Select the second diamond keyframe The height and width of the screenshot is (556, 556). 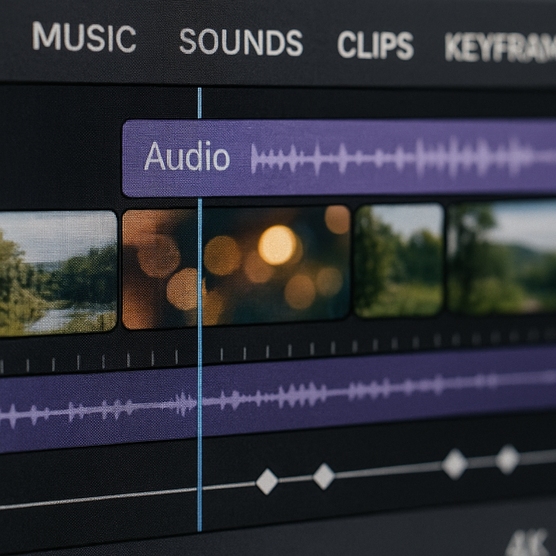pyautogui.click(x=324, y=476)
